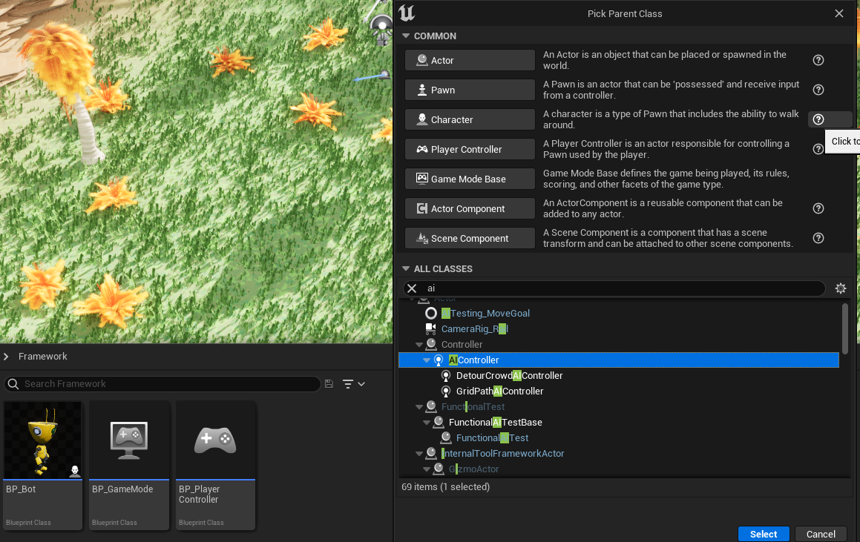Select Testing_MoveGoal in the class tree

(485, 314)
